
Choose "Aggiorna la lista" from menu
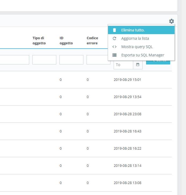tap(141, 38)
